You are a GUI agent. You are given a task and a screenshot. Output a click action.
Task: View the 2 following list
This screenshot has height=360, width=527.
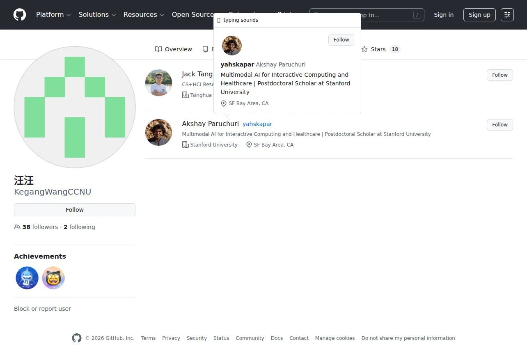pos(79,227)
